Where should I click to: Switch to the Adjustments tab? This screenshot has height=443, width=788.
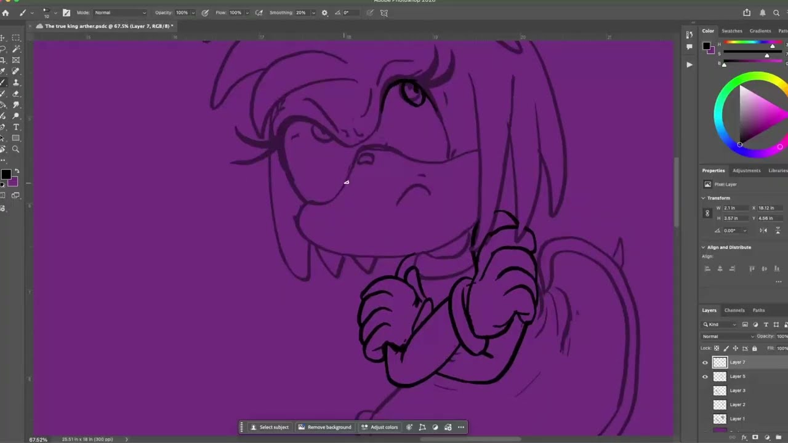747,170
